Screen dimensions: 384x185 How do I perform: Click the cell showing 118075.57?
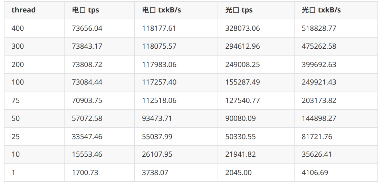pyautogui.click(x=159, y=46)
